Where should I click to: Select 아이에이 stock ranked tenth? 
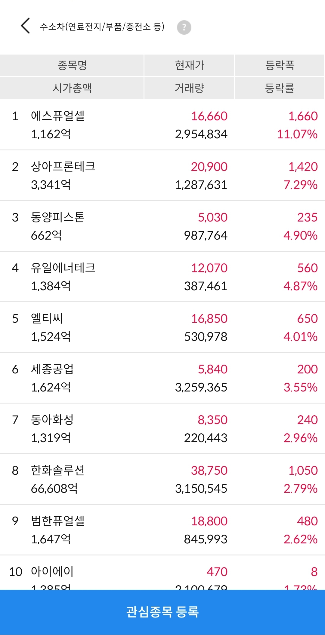pos(162,573)
